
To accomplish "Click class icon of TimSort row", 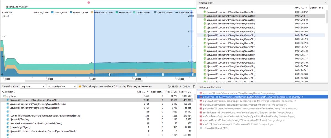I will [x=8, y=120].
